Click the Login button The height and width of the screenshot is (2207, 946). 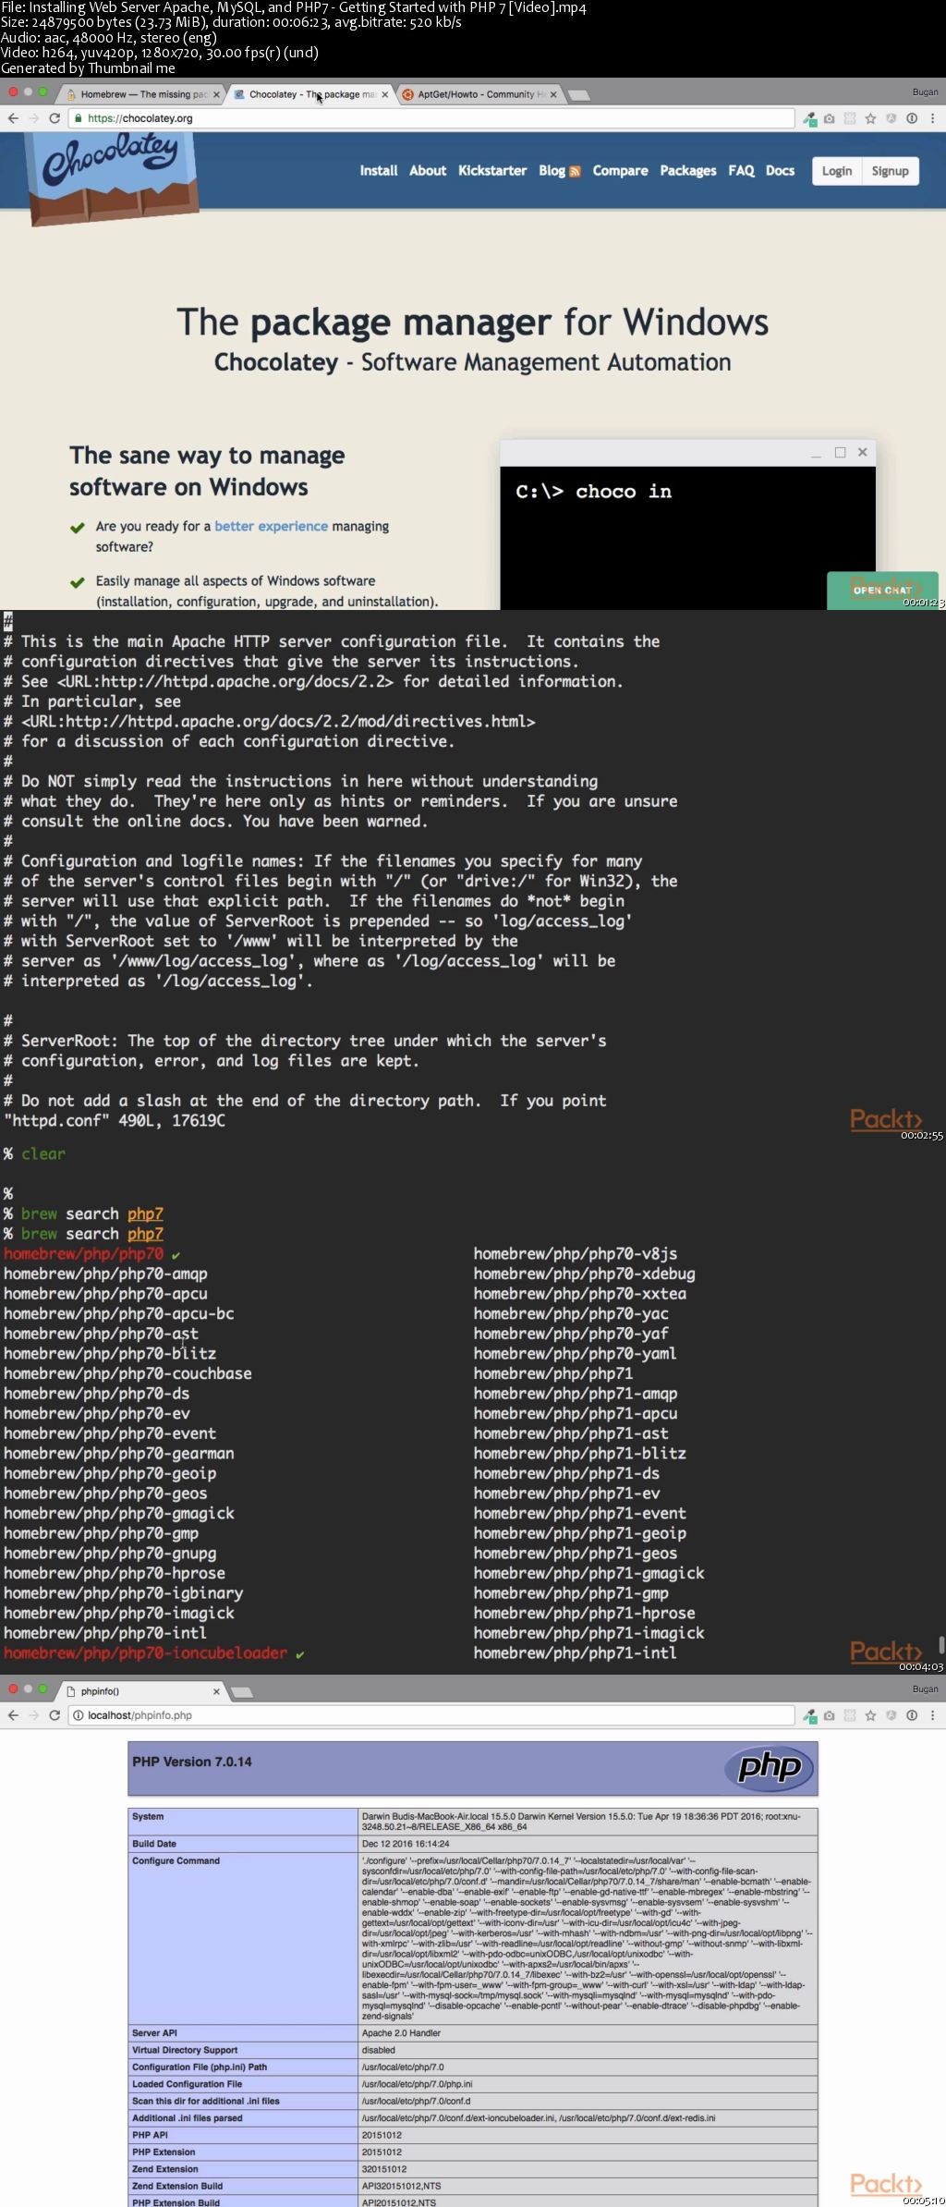[x=837, y=171]
